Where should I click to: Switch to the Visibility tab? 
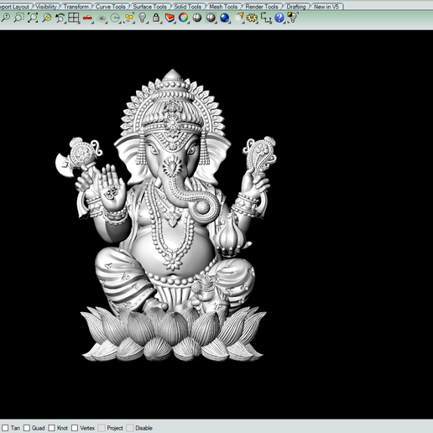[x=46, y=7]
